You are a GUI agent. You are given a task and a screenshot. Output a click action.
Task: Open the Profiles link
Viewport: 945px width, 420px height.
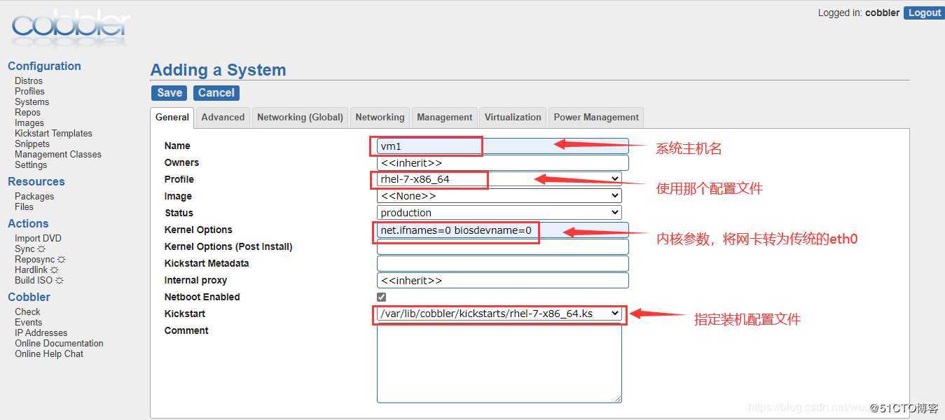click(29, 92)
